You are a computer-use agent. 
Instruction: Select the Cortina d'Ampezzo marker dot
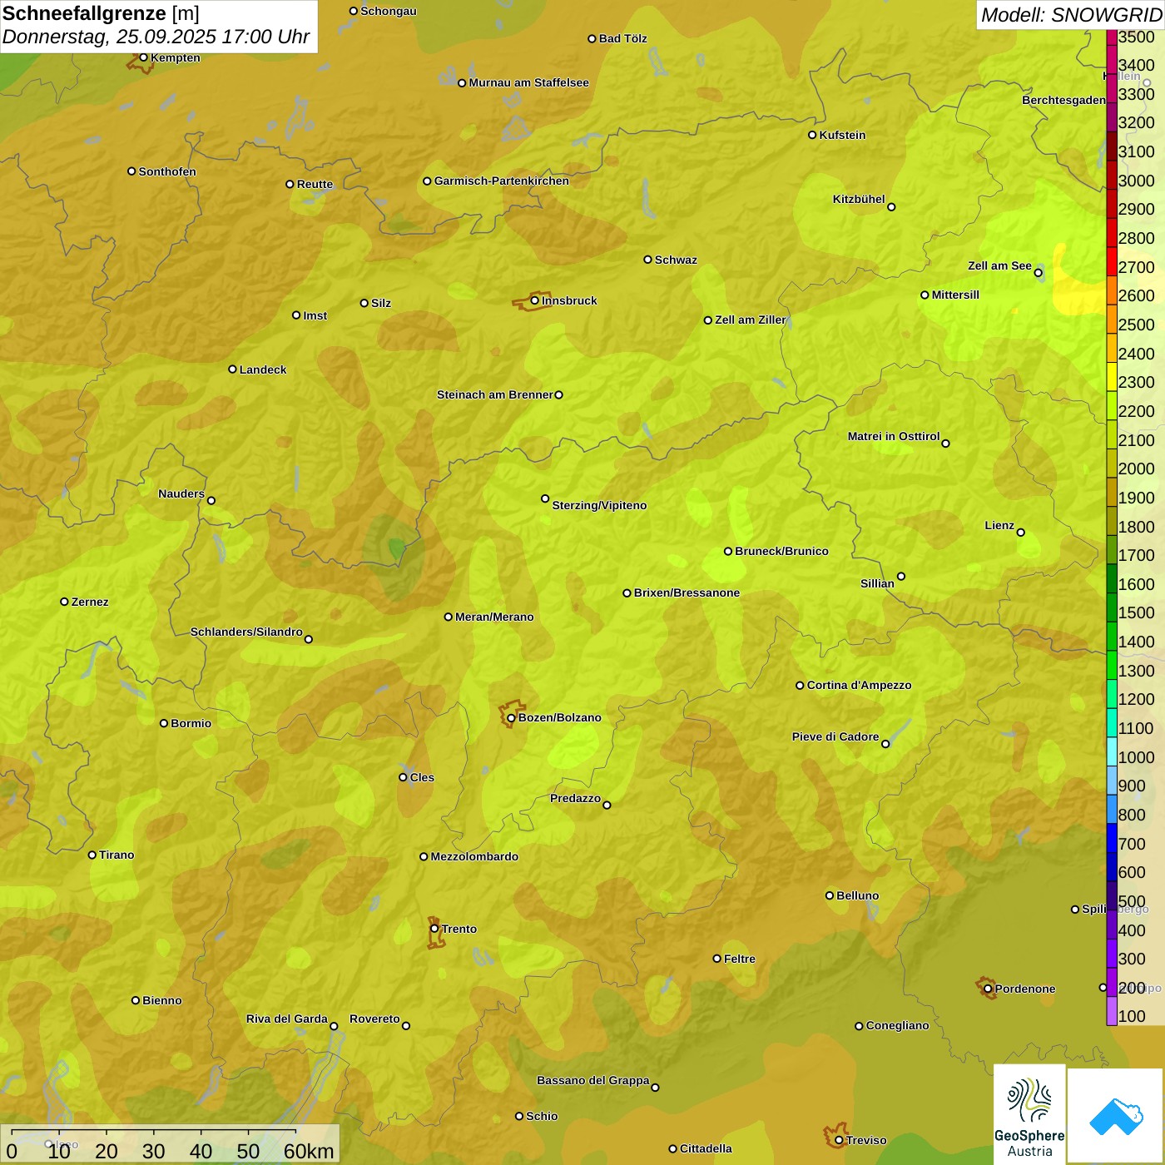point(800,686)
